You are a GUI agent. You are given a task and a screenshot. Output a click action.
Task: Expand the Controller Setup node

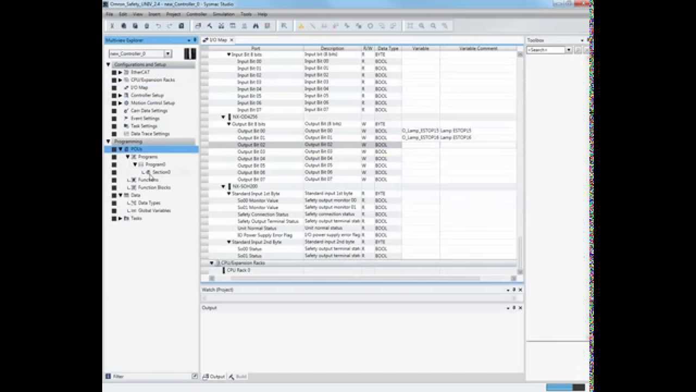coord(121,95)
